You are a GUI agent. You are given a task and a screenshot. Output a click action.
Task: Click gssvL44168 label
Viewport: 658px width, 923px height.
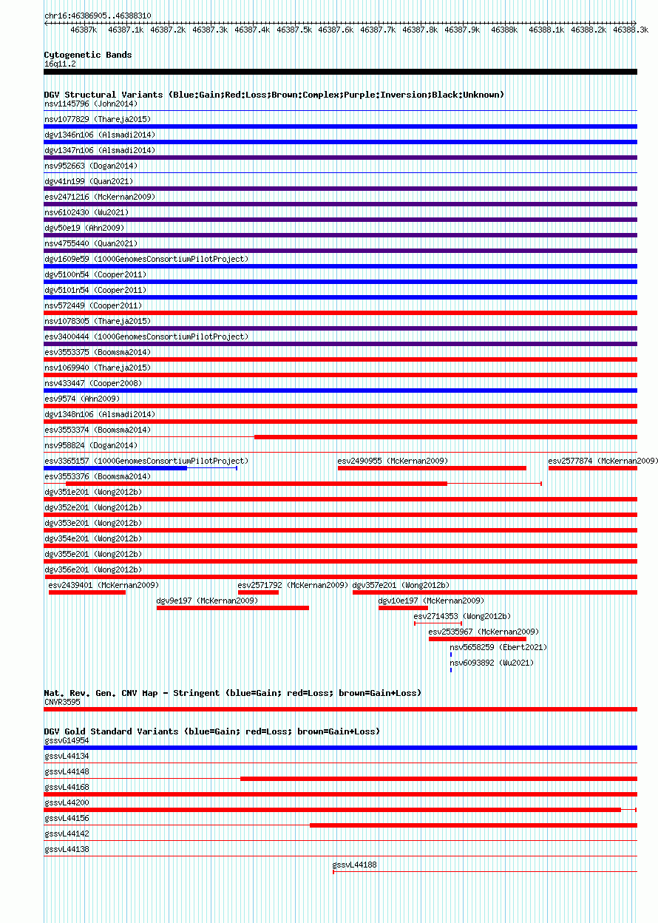[67, 787]
